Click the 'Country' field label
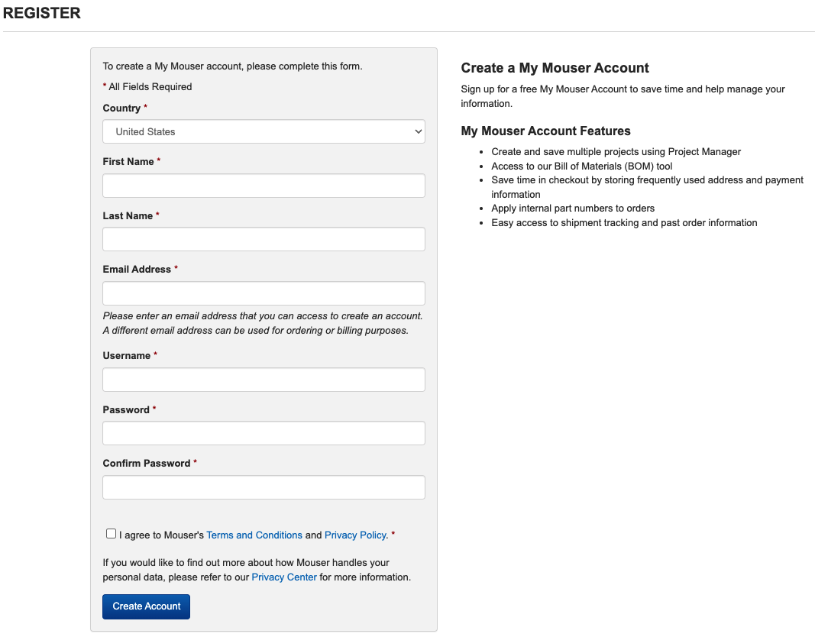The height and width of the screenshot is (637, 815). coord(121,108)
